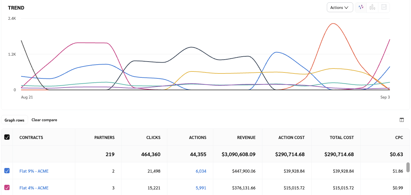Viewport: 411px width, 195px height.
Task: Select the line chart view icon
Action: (x=360, y=7)
